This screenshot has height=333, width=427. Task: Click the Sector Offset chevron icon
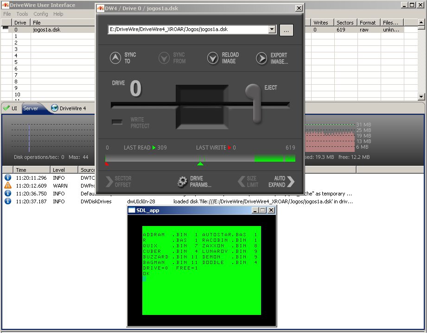click(109, 182)
